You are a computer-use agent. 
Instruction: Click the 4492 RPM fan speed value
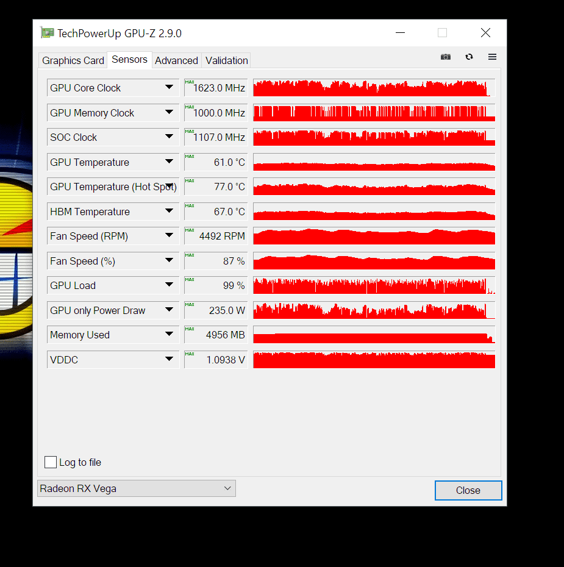pyautogui.click(x=216, y=236)
